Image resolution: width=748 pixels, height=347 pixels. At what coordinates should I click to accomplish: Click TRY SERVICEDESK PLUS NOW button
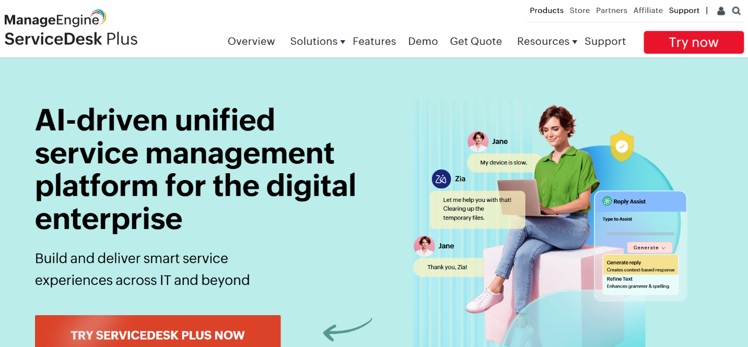coord(158,331)
